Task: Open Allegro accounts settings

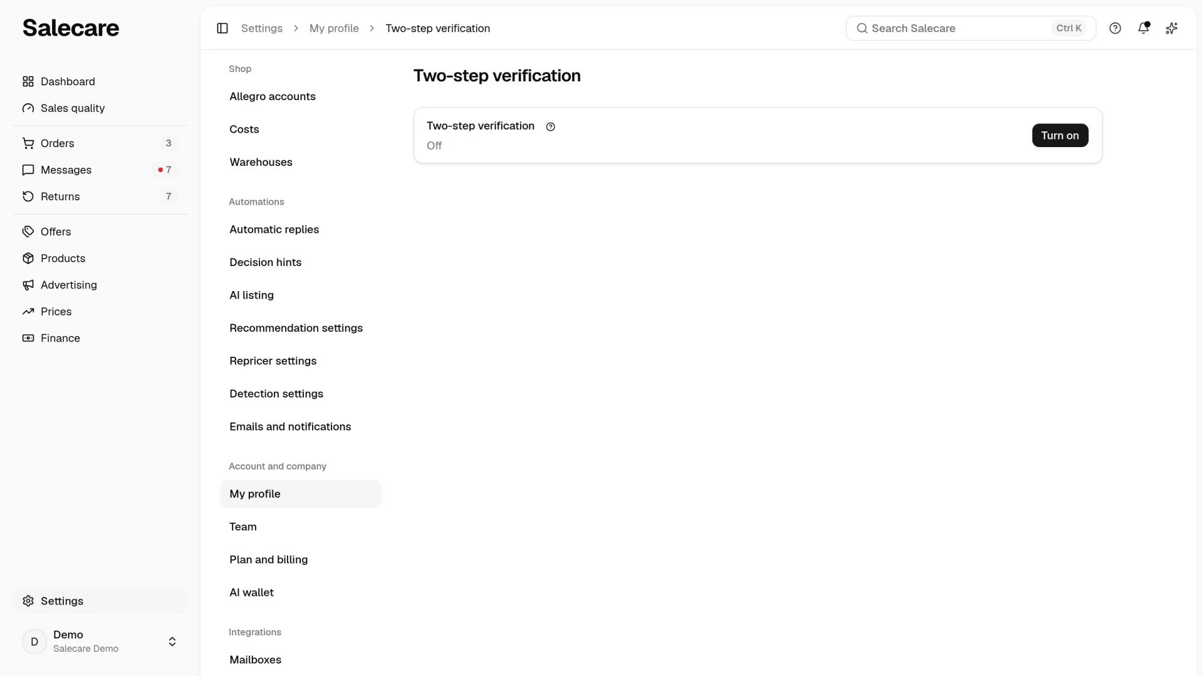Action: 301,96
